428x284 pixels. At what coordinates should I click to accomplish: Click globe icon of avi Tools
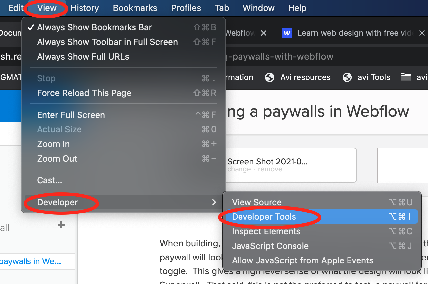tap(347, 77)
